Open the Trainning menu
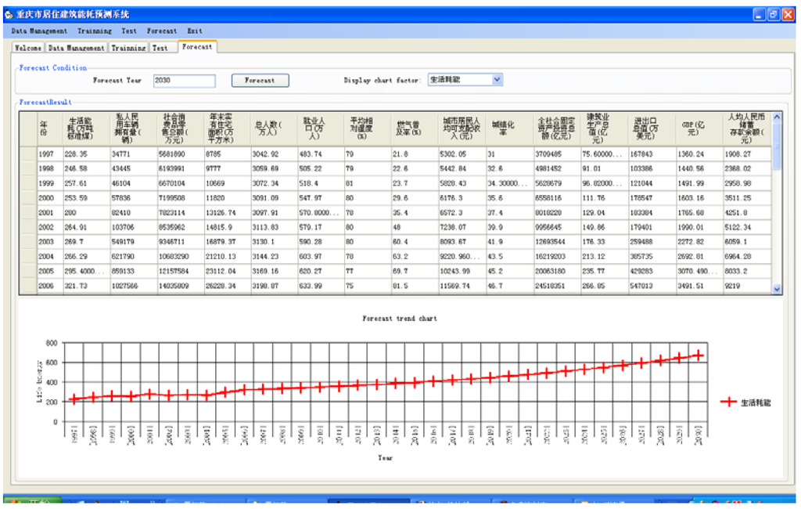The image size is (801, 509). point(95,31)
